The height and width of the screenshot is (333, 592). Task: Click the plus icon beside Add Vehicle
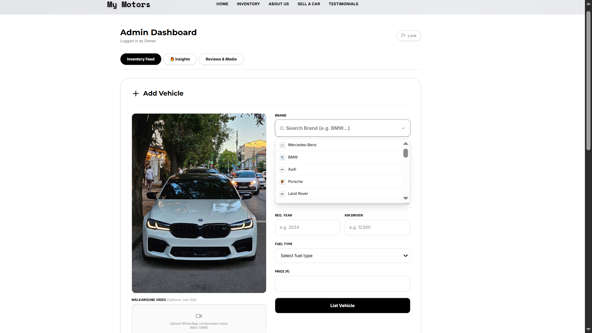click(x=136, y=93)
